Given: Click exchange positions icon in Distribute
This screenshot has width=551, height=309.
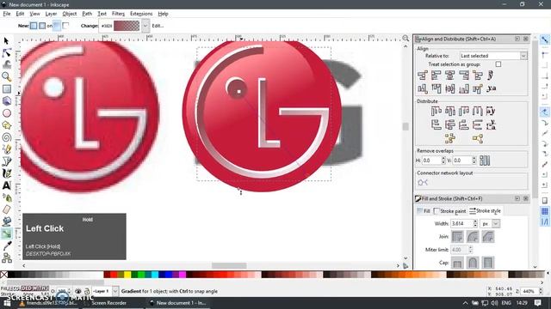Looking at the screenshot, I should (x=449, y=139).
